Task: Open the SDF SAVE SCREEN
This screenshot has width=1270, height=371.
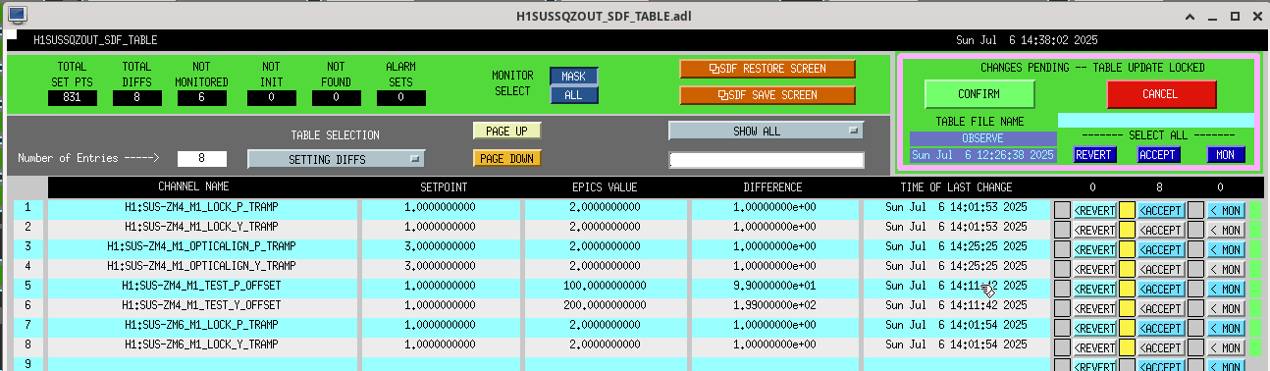Action: pyautogui.click(x=767, y=95)
